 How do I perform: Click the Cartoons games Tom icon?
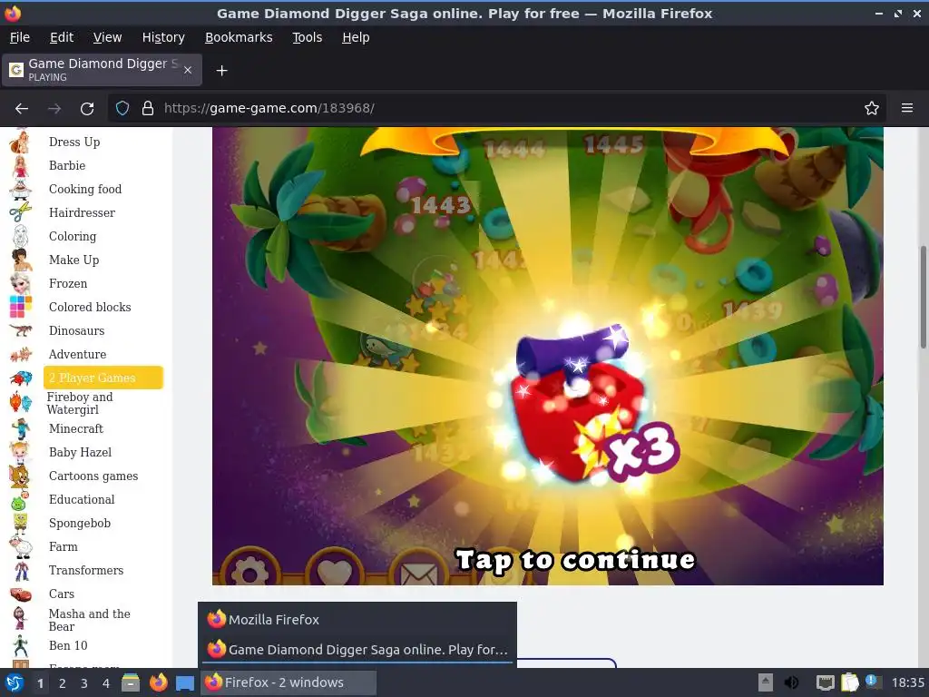coord(20,476)
